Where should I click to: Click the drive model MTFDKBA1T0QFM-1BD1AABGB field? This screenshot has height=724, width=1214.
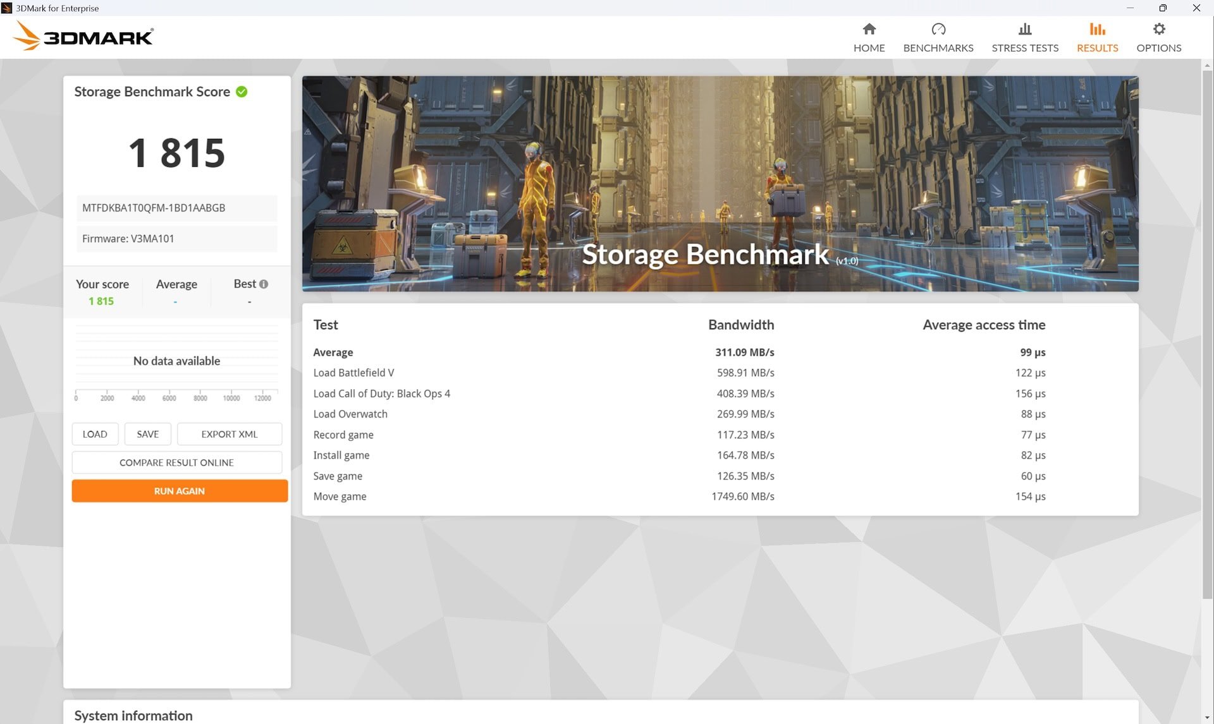(177, 208)
